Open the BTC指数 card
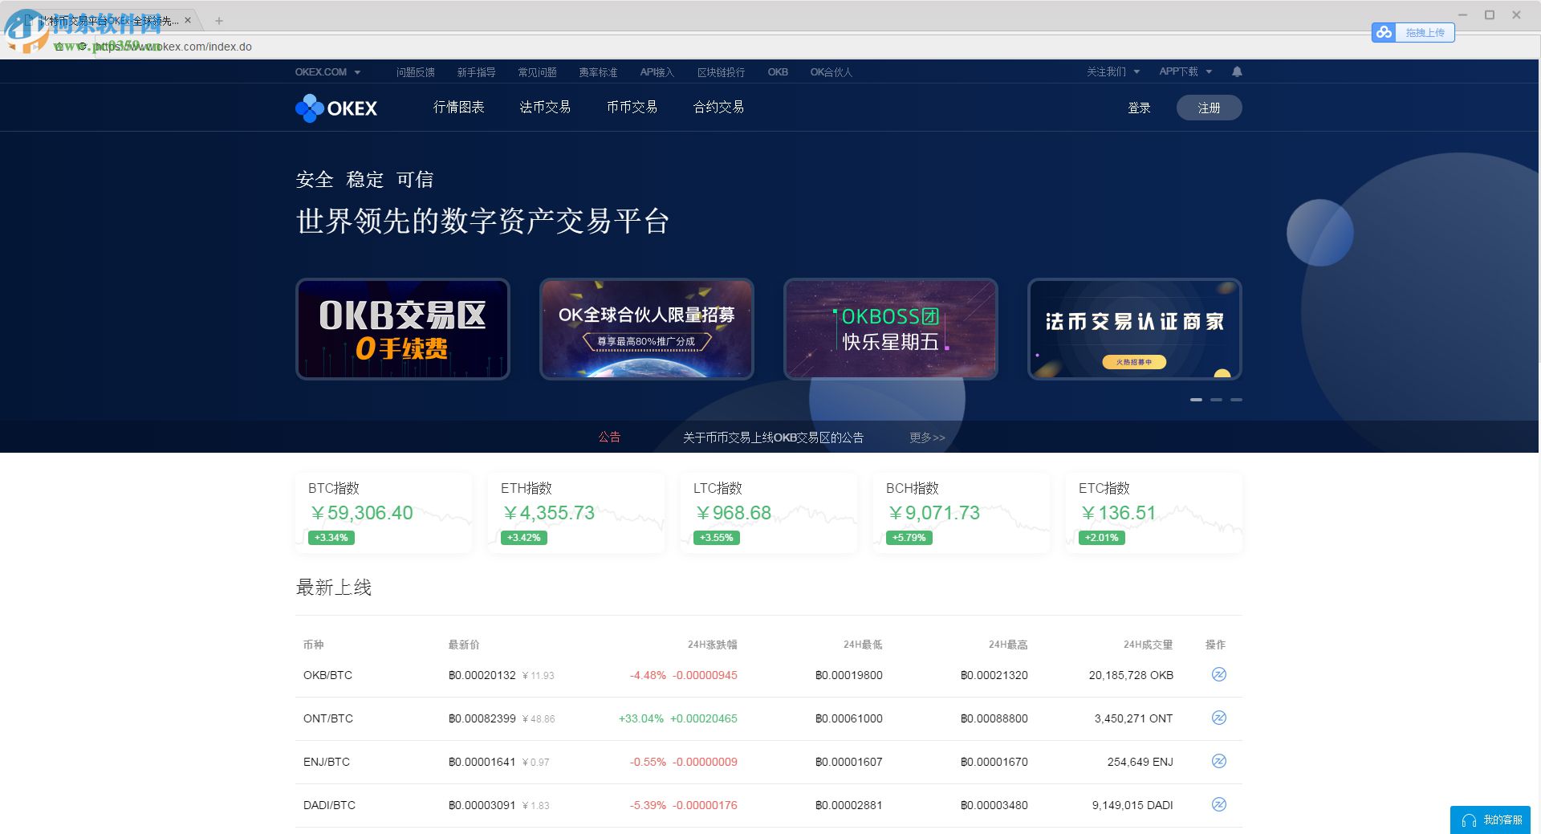The image size is (1541, 834). click(x=384, y=513)
